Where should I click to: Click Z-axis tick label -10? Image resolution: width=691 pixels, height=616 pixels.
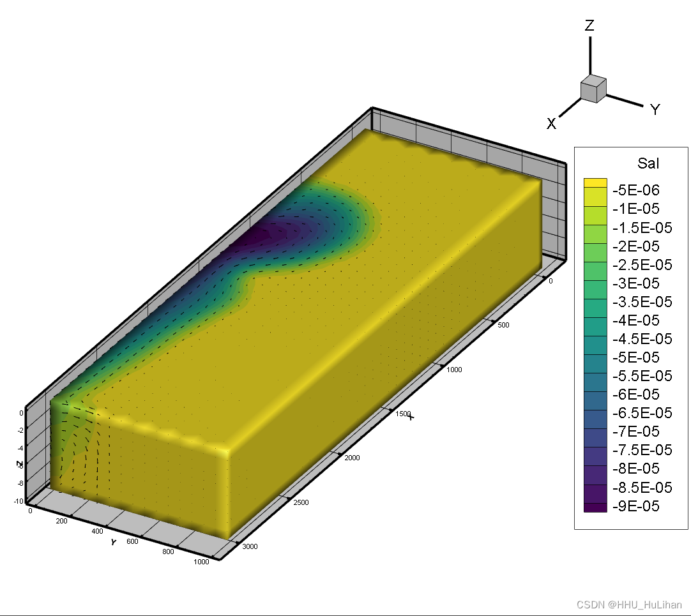(x=19, y=501)
